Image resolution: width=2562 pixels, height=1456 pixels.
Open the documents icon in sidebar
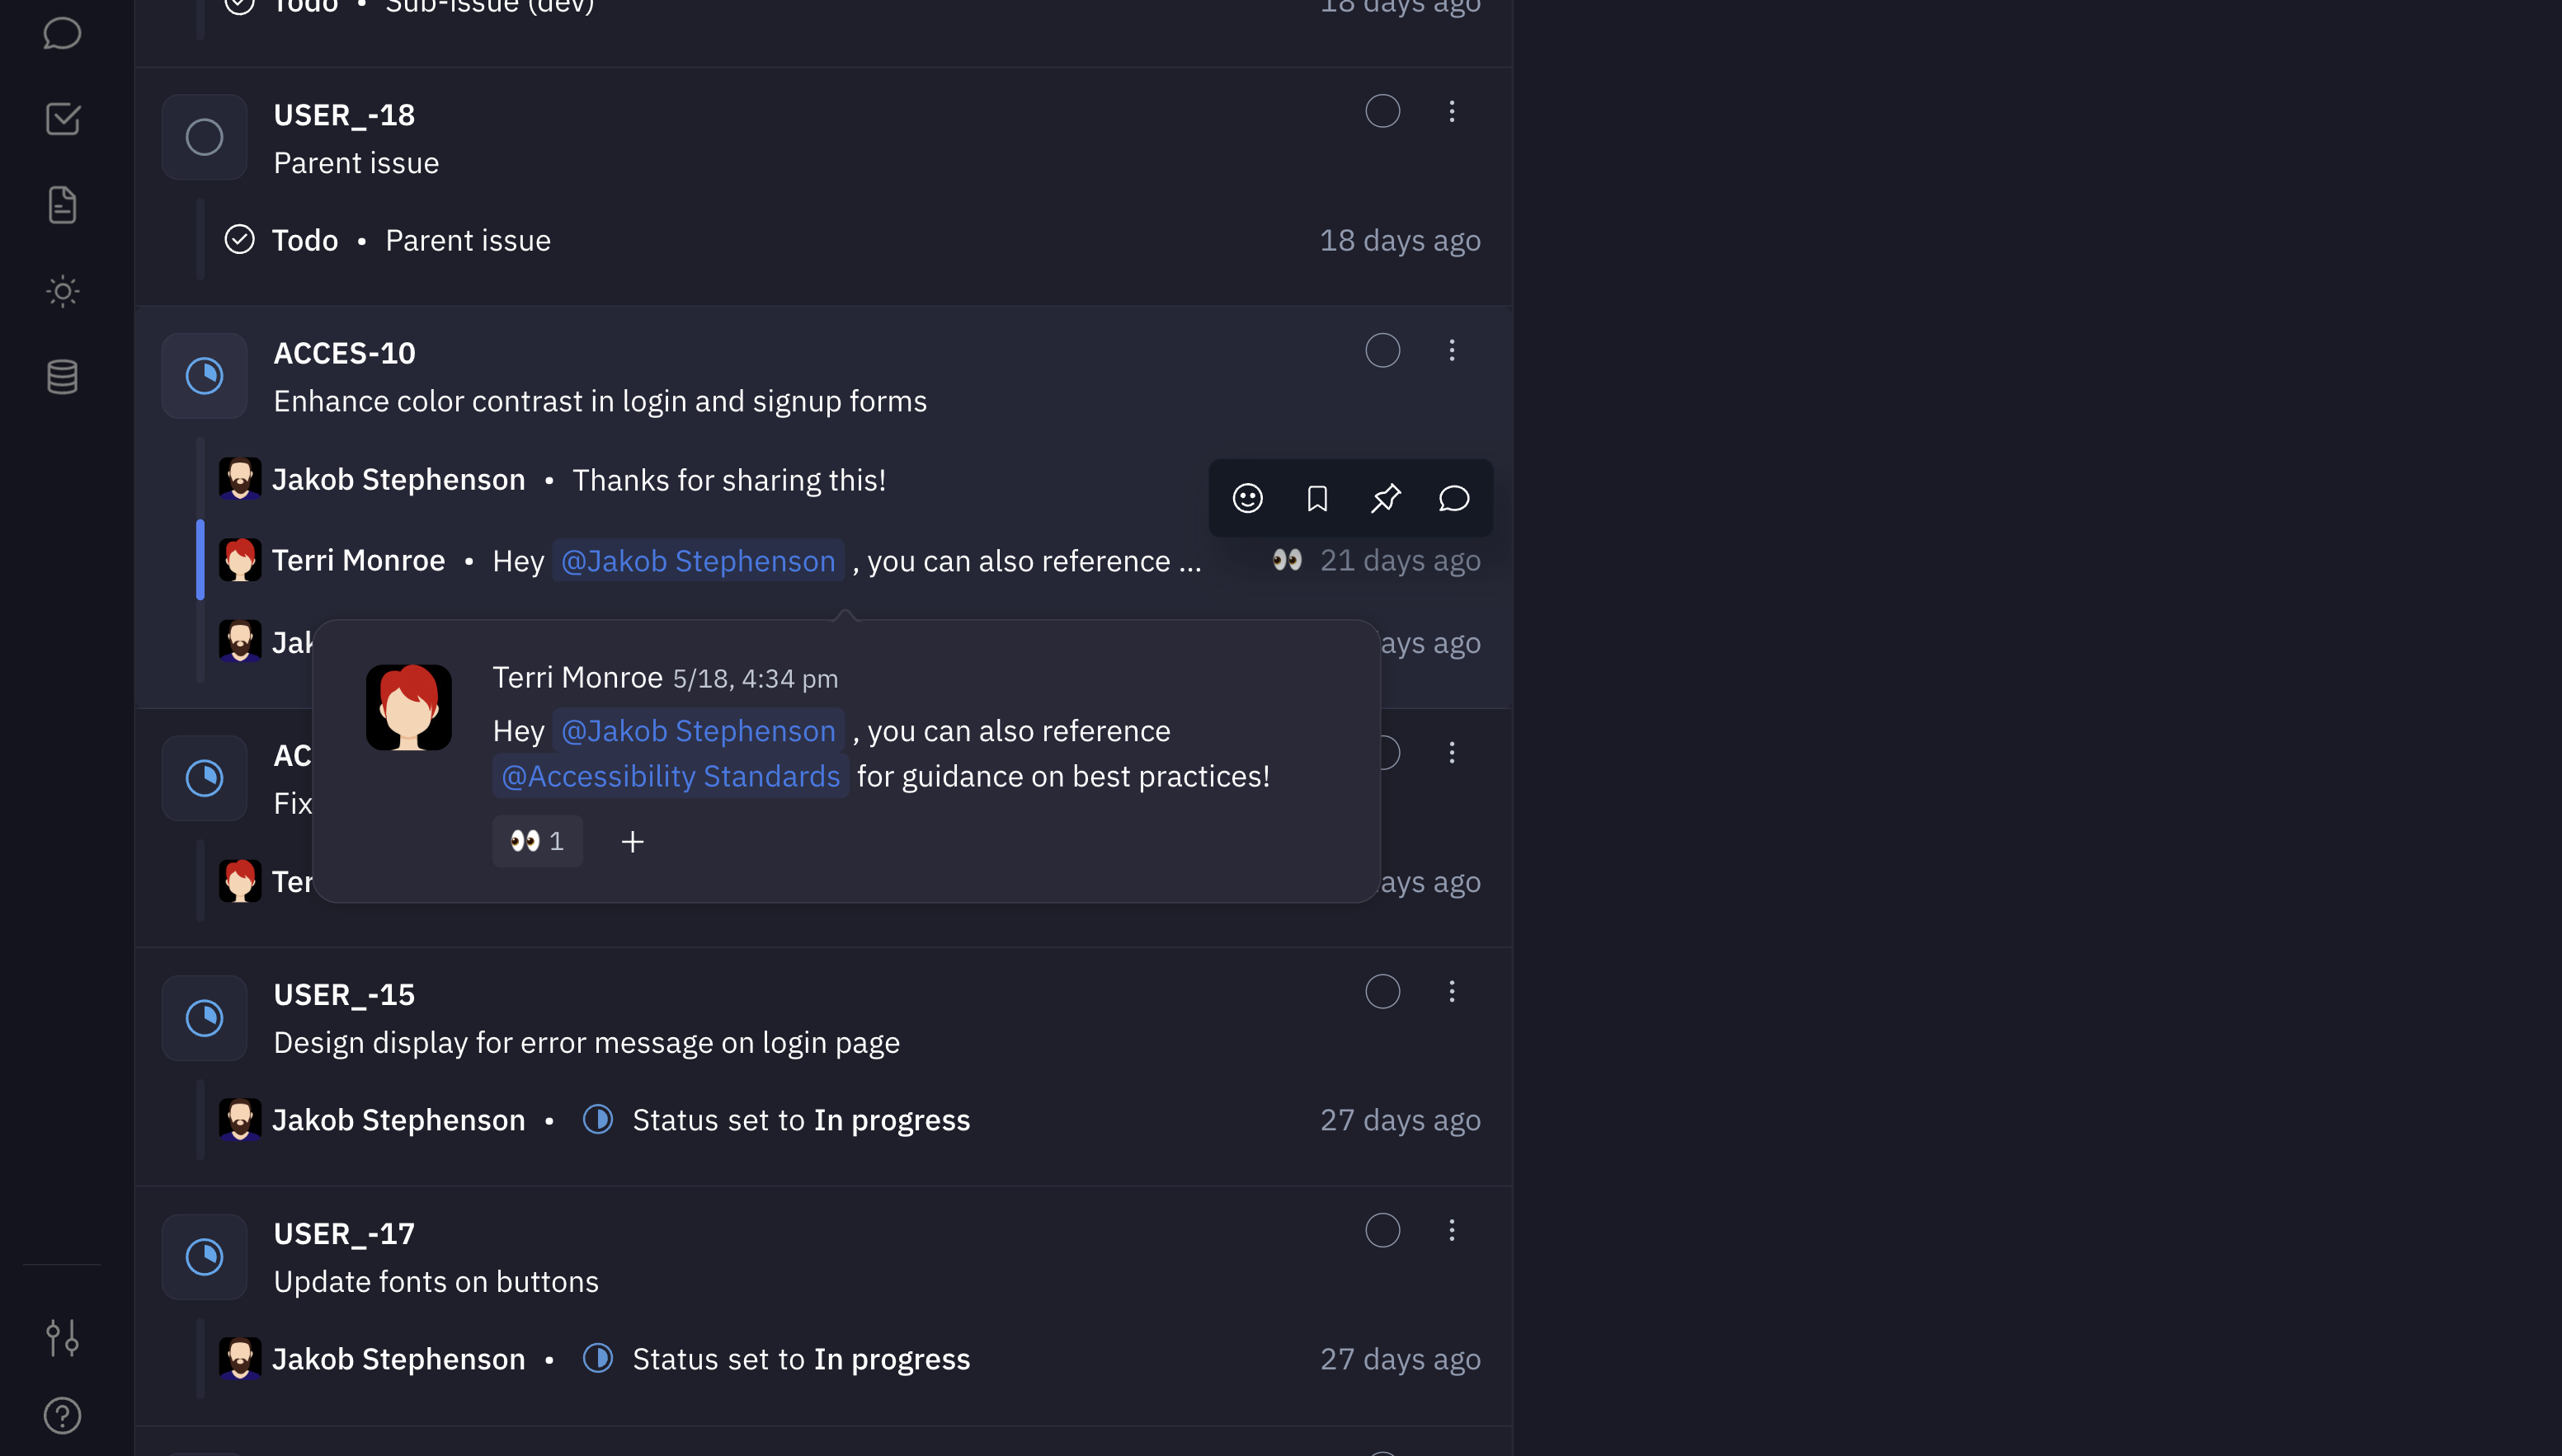coord(62,205)
